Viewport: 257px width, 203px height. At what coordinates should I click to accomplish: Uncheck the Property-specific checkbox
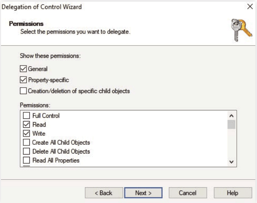23,80
